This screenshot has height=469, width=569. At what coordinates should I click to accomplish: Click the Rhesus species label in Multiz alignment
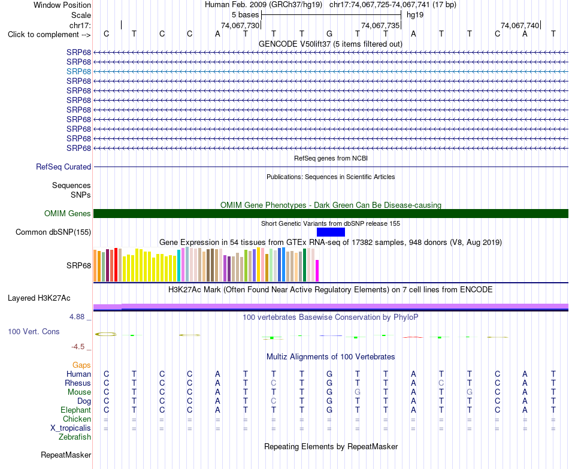point(78,383)
